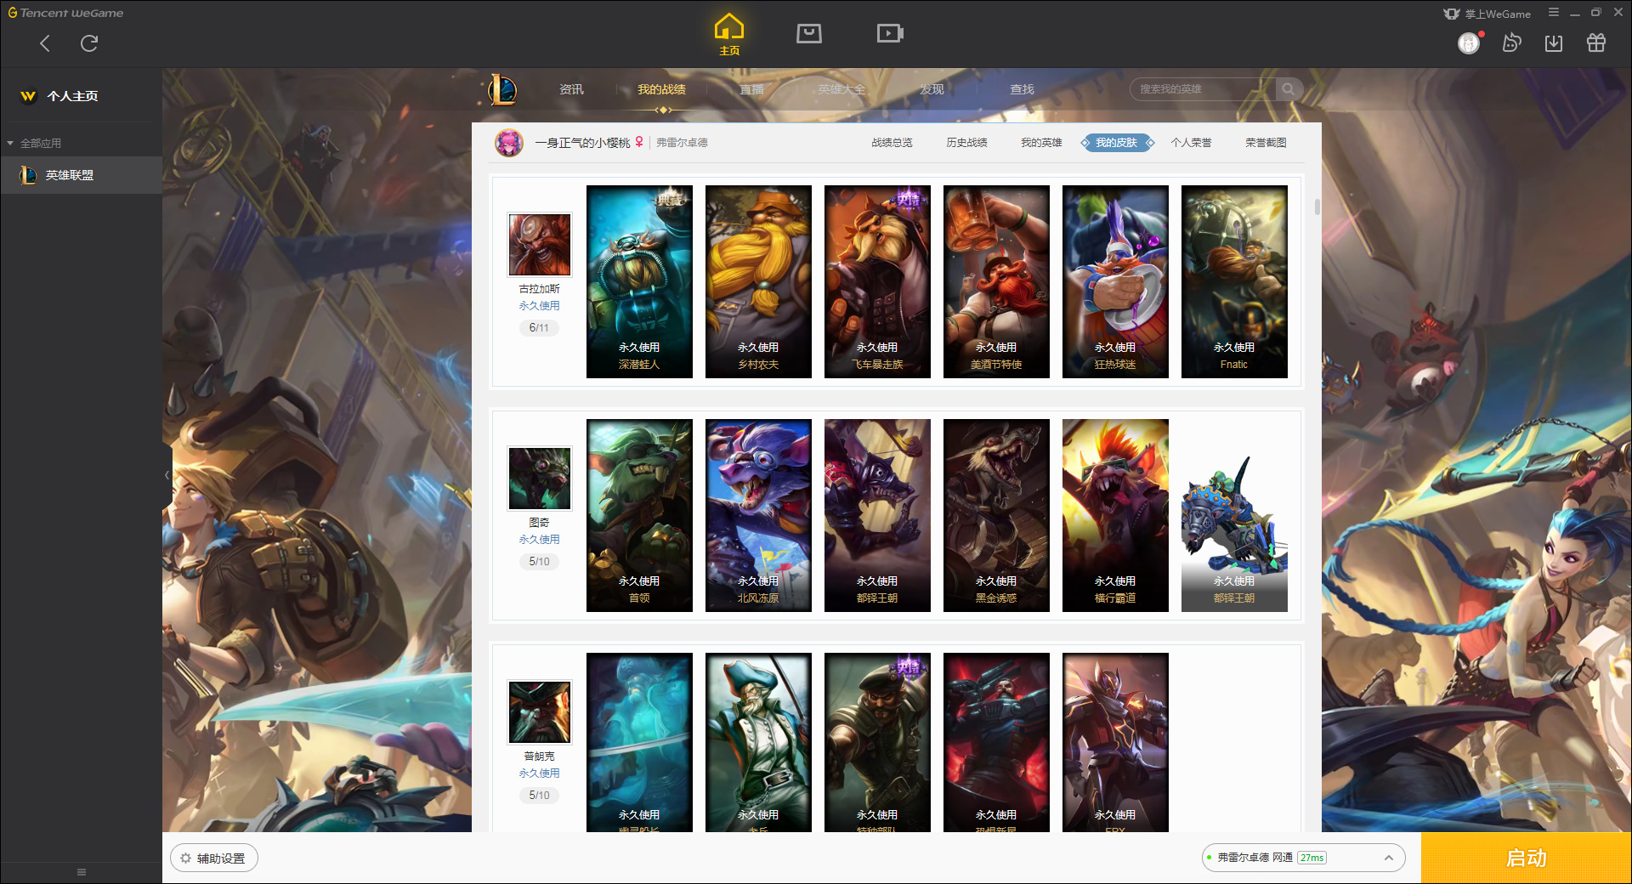This screenshot has width=1632, height=884.
Task: Click the Tencent WeGame logo
Action: (65, 13)
